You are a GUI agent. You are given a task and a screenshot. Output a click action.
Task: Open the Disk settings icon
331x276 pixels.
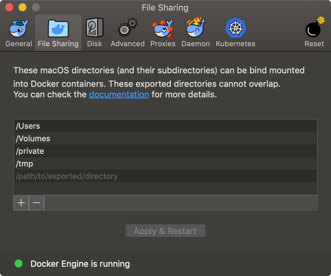click(x=95, y=28)
